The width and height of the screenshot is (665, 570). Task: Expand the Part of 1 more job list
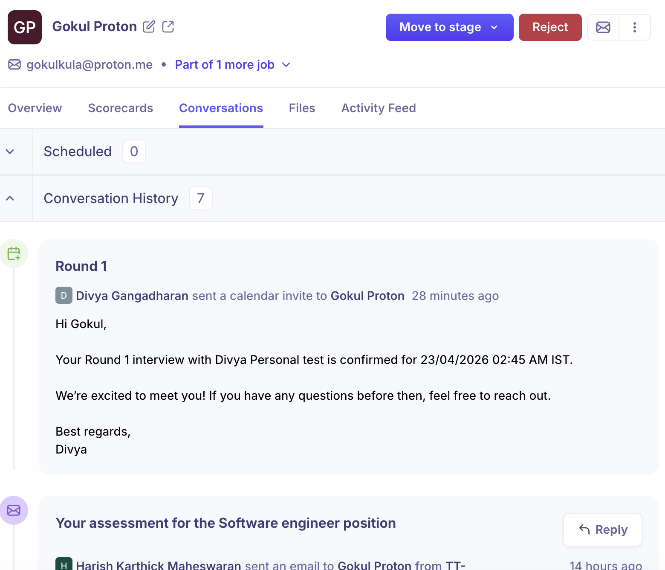pos(233,65)
